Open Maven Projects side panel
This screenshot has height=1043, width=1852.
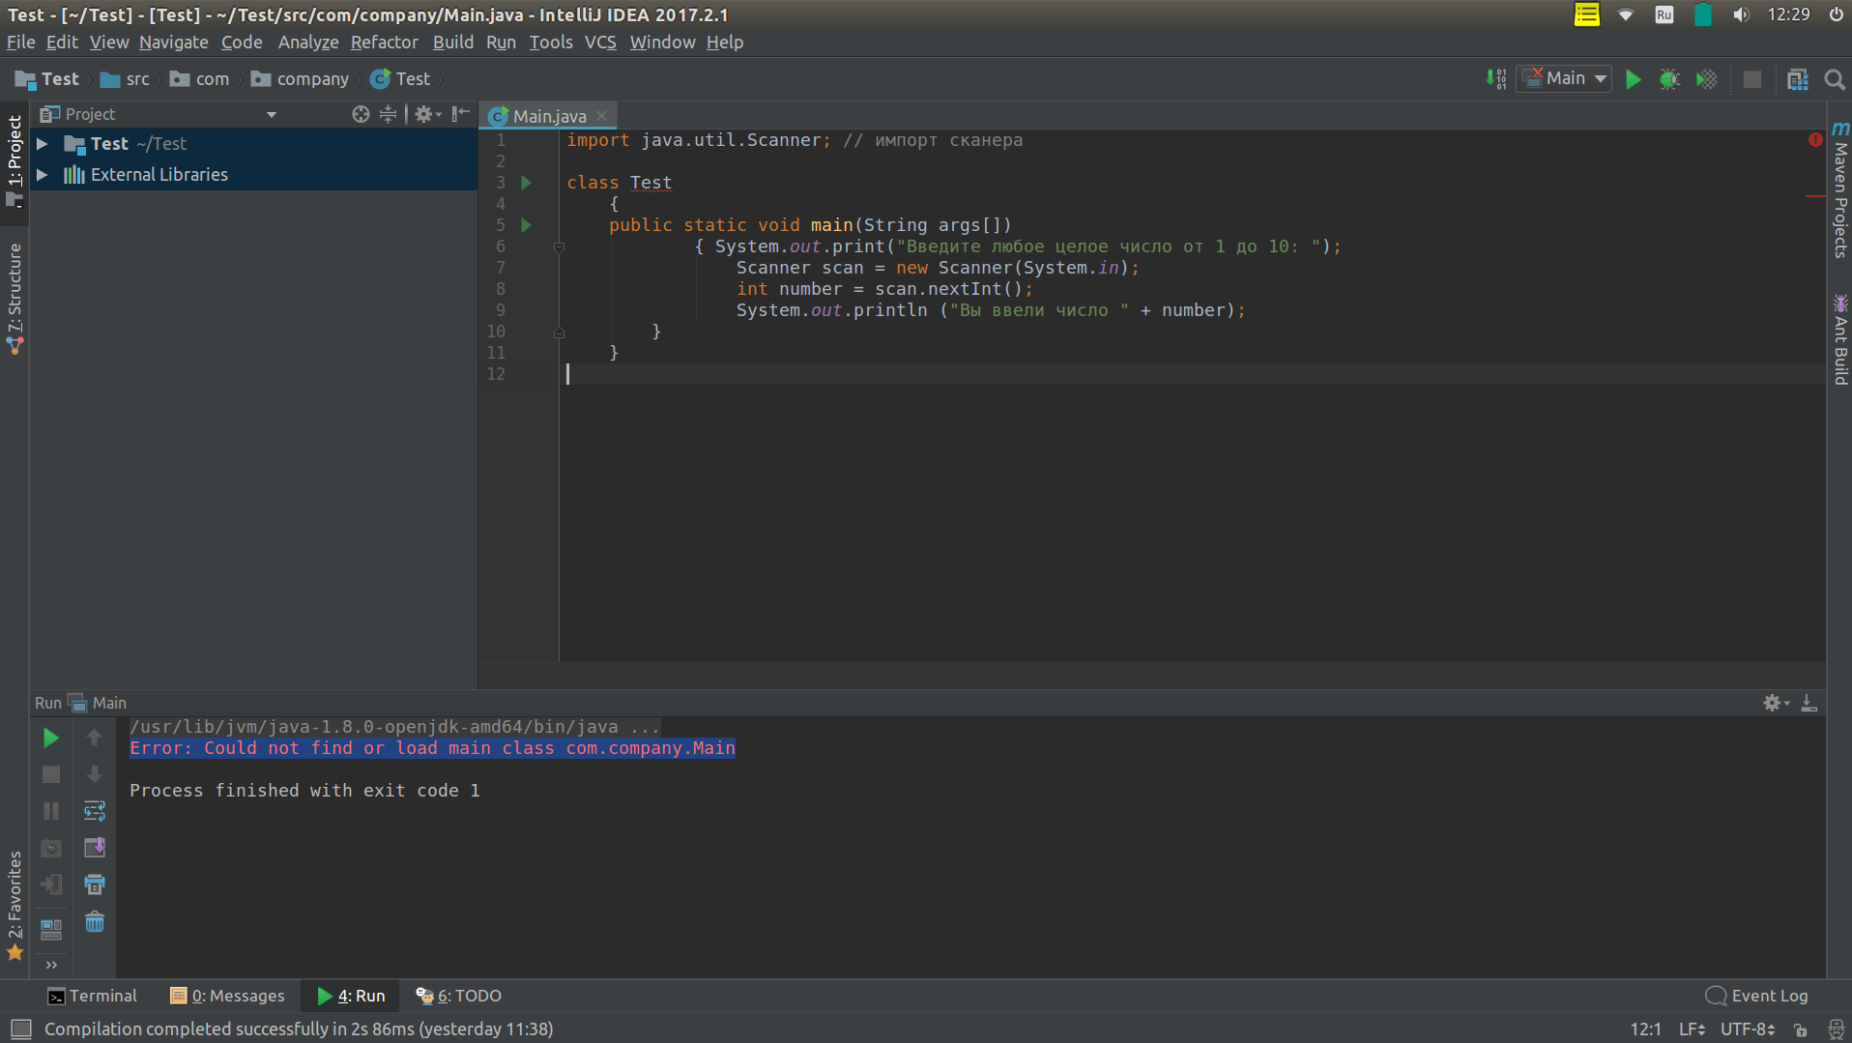[x=1839, y=189]
